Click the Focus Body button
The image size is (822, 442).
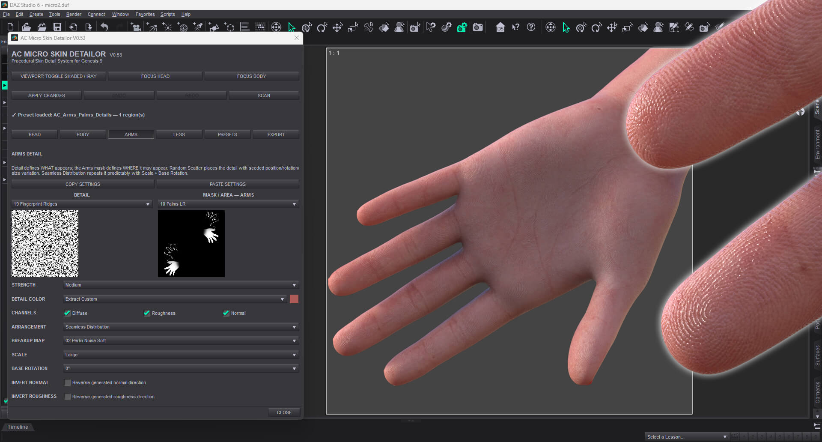click(252, 76)
